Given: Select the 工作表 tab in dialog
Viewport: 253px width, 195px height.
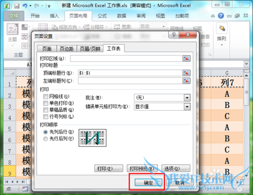Looking at the screenshot, I should (114, 48).
